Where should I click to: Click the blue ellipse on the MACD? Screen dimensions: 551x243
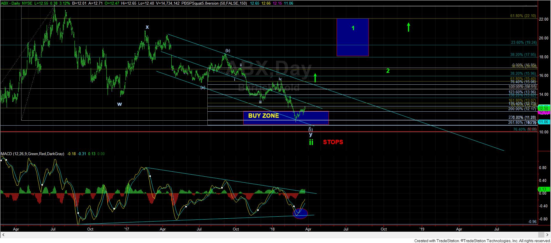tap(300, 214)
